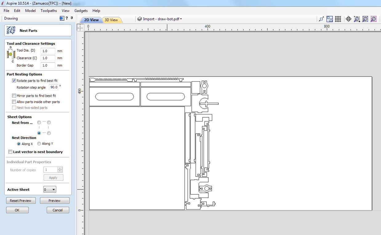Uncheck Rotate parts to find best fit

point(14,81)
